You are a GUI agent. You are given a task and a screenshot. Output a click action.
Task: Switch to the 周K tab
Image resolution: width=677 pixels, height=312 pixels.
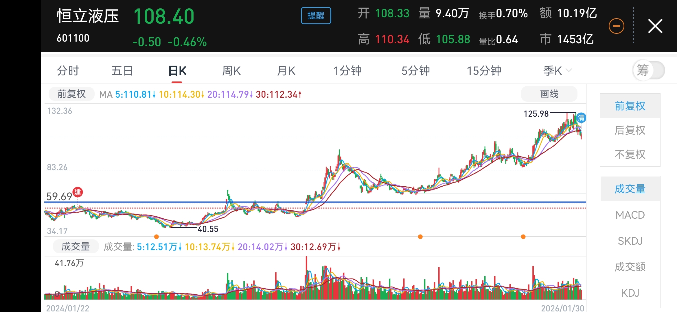(231, 71)
